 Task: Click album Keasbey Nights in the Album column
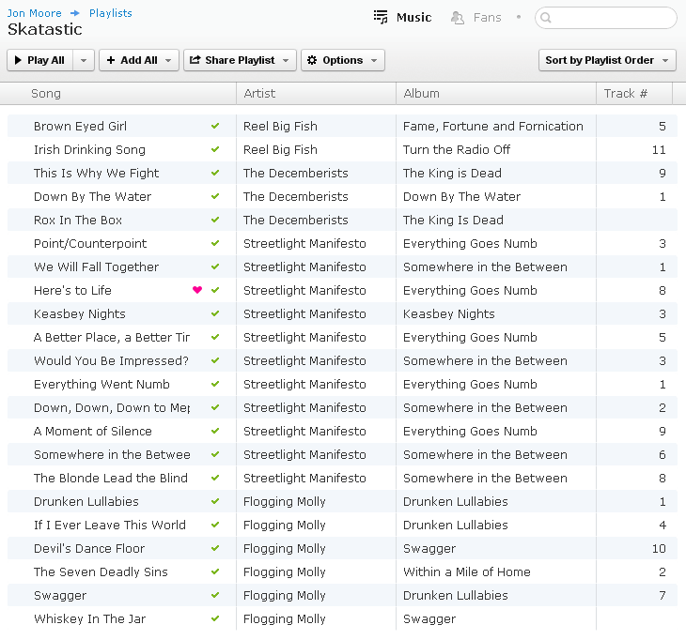point(448,314)
